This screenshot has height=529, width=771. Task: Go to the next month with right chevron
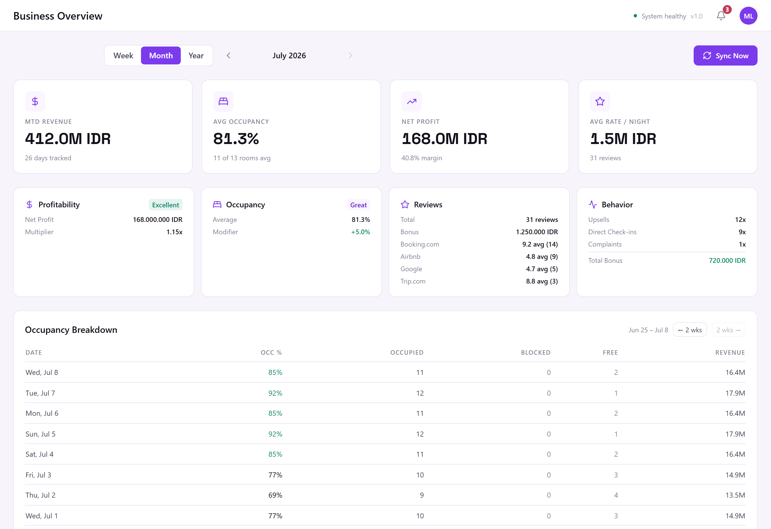point(350,55)
